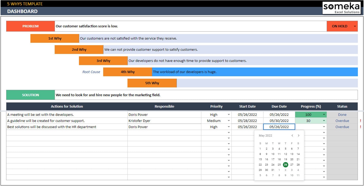
Task: Expand the High priority dropdown for the meeting task
Action: (x=229, y=115)
